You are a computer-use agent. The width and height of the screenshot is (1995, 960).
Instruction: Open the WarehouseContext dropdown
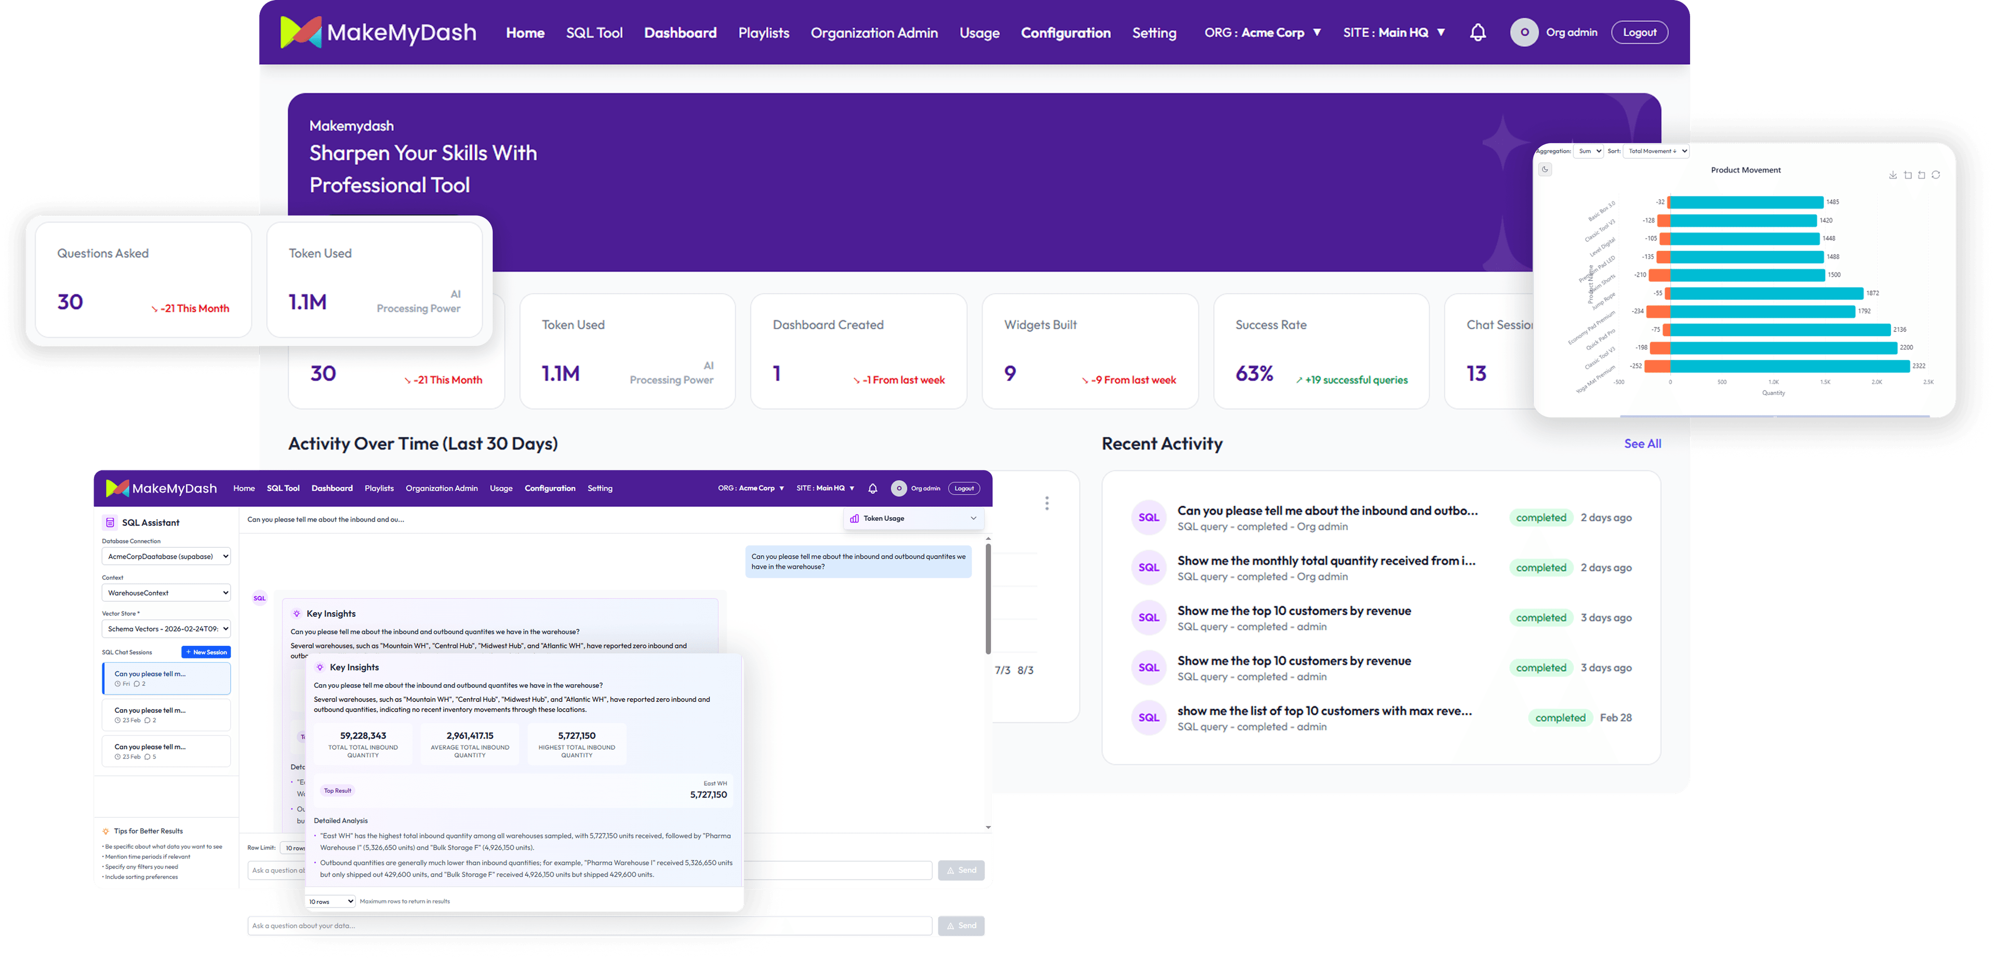pos(166,593)
